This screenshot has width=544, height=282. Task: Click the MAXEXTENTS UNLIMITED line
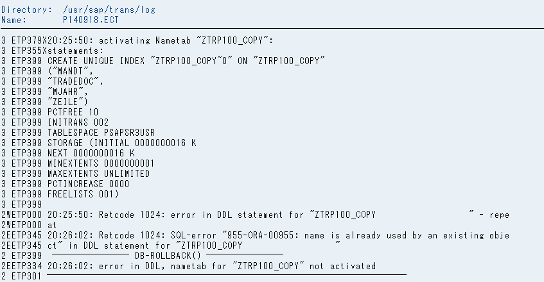point(75,174)
